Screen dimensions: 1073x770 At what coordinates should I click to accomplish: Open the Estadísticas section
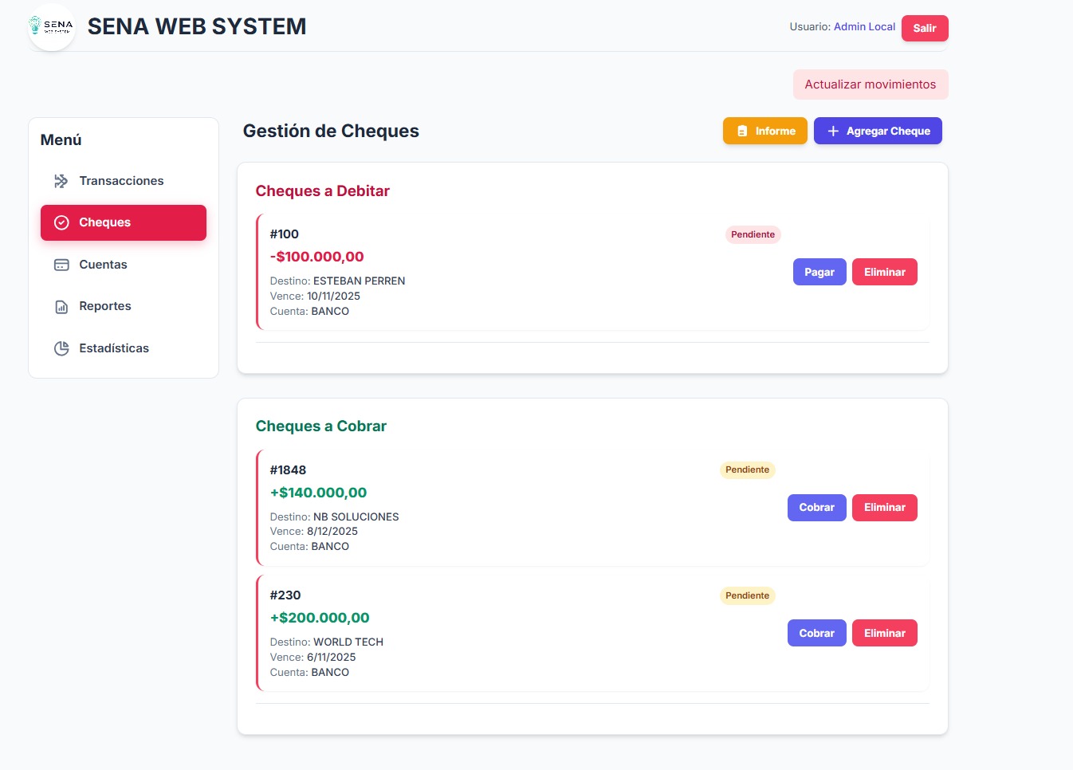113,348
